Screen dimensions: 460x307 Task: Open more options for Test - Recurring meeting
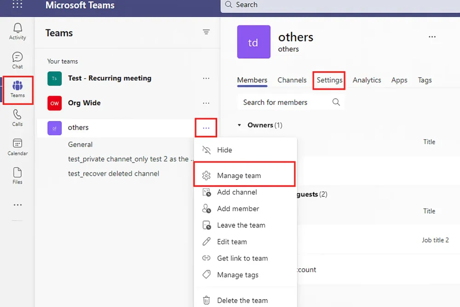point(206,78)
